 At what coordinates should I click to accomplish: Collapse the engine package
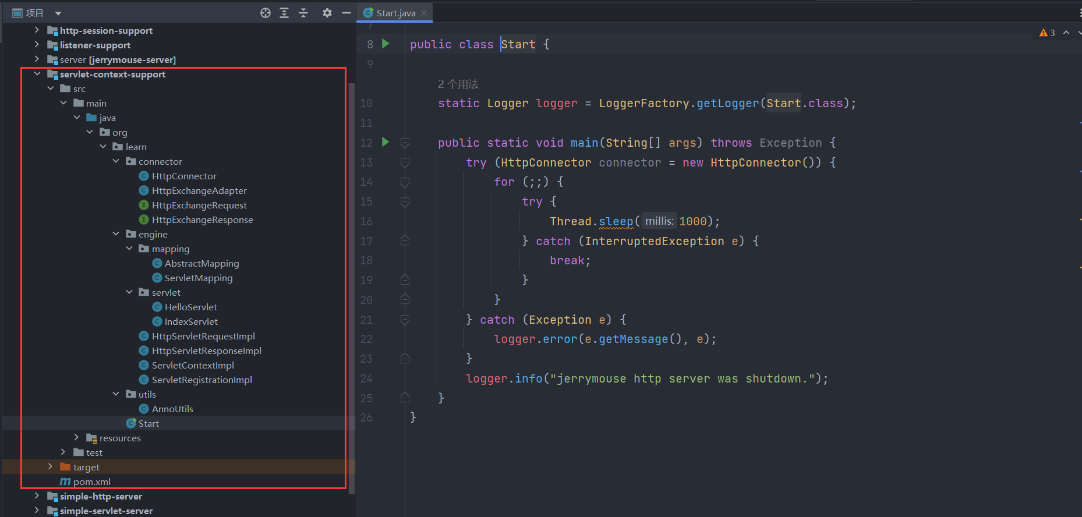116,234
